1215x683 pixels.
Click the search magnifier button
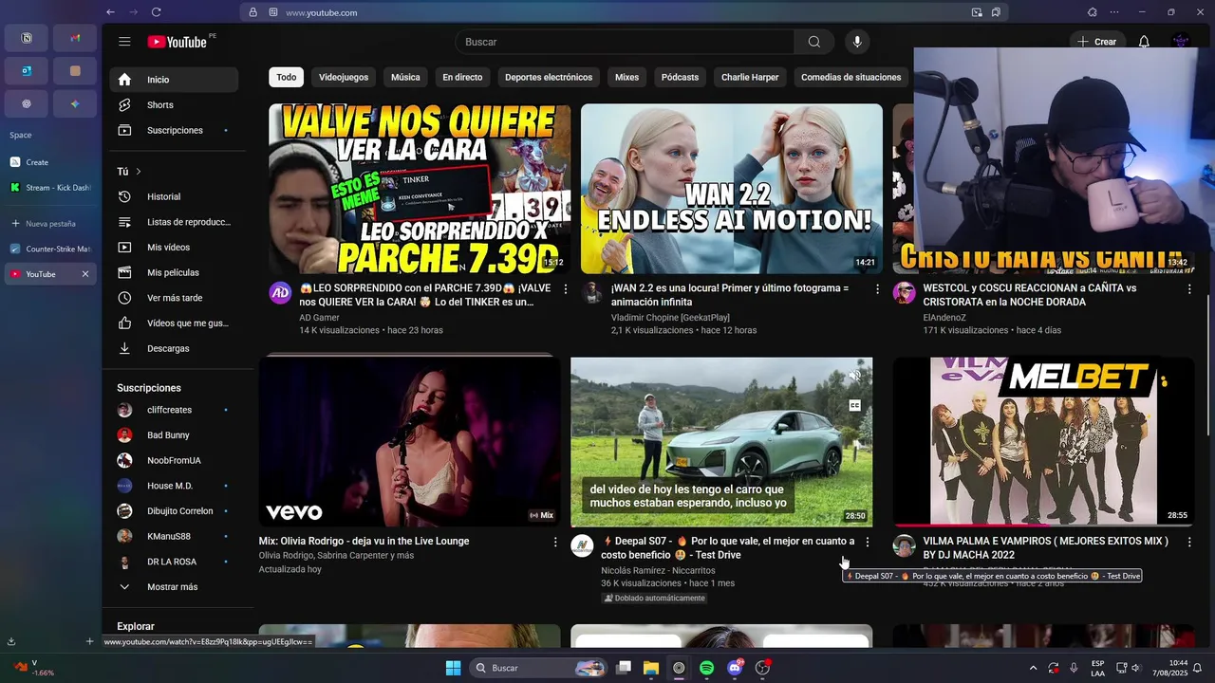coord(814,42)
